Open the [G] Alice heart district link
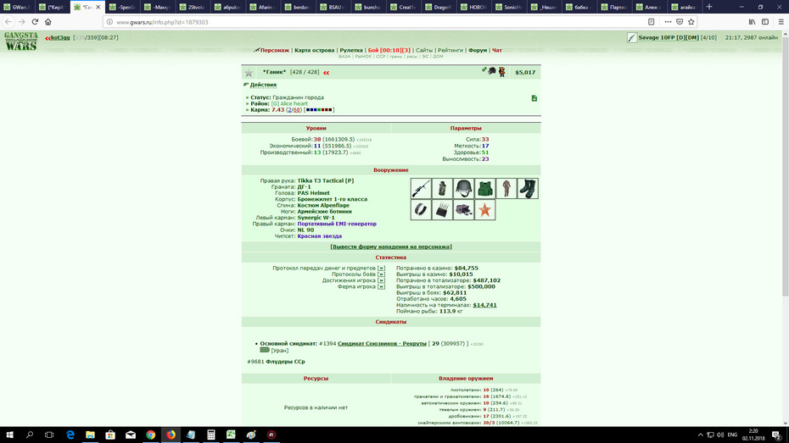Viewport: 789px width, 443px height. [x=289, y=103]
